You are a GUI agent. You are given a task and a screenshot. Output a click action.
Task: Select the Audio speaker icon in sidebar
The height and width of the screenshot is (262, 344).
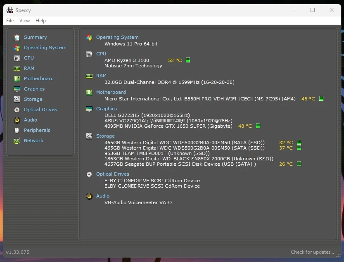[17, 120]
